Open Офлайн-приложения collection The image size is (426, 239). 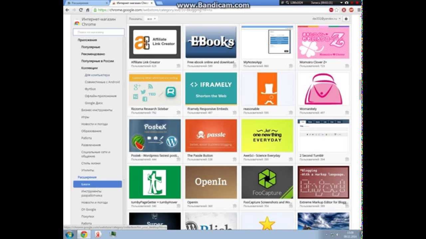(101, 96)
